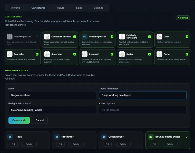Click the Surfer style thumbnail icon
Viewport: 195px width, 153px height.
[x=159, y=54]
